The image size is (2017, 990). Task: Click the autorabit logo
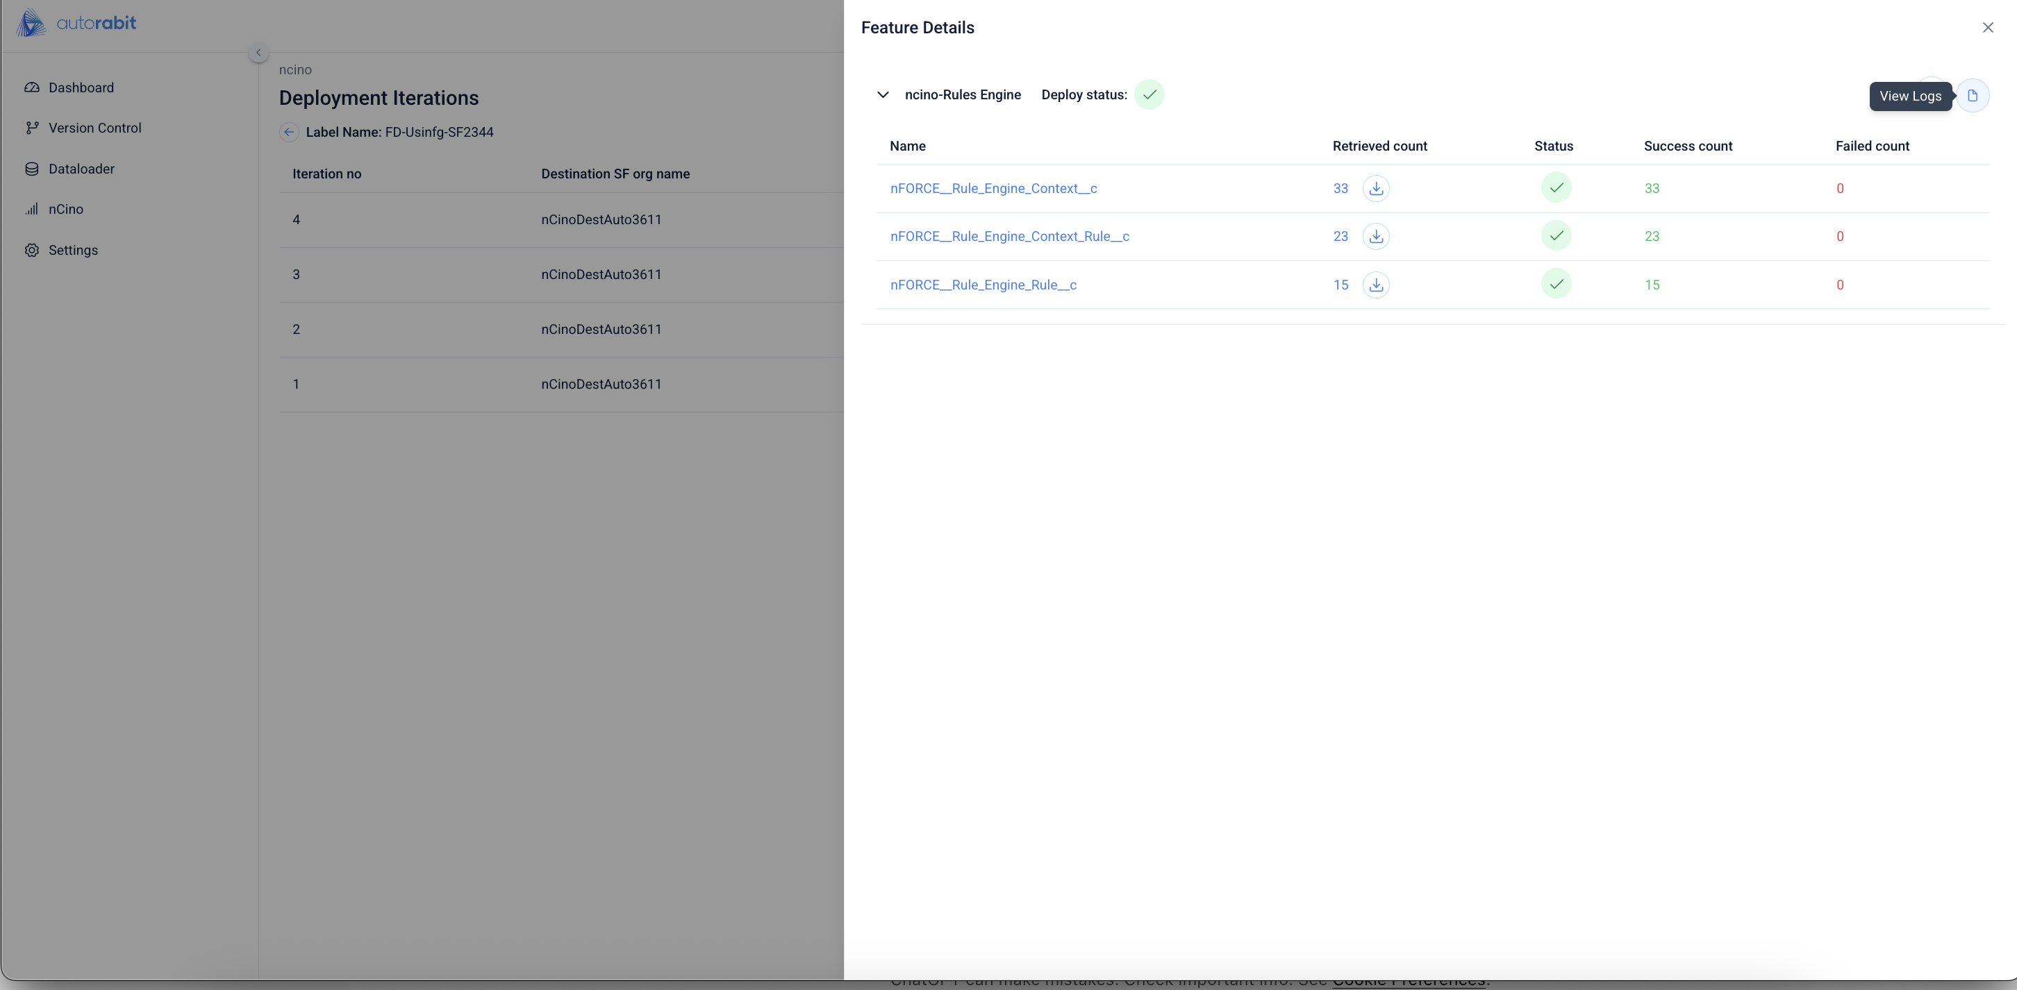pos(76,23)
